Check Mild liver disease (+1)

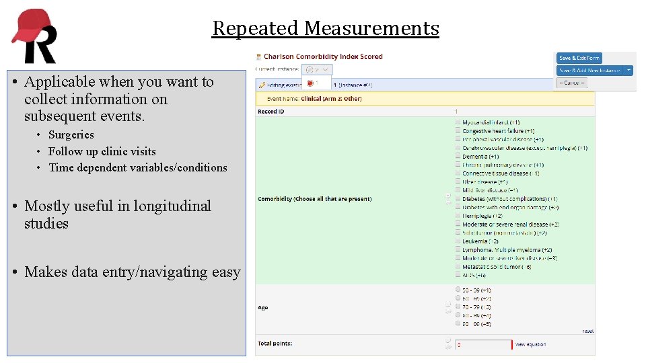tap(458, 190)
